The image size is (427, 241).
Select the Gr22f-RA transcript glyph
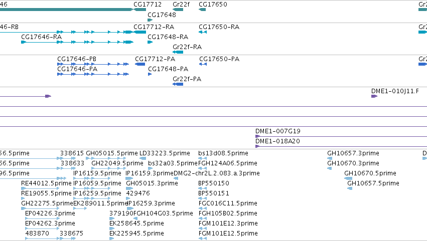tap(178, 52)
